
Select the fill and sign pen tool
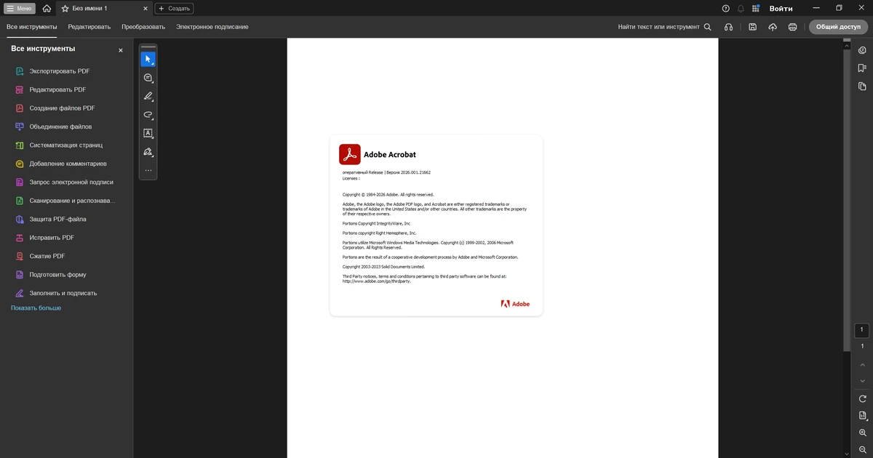tap(148, 152)
